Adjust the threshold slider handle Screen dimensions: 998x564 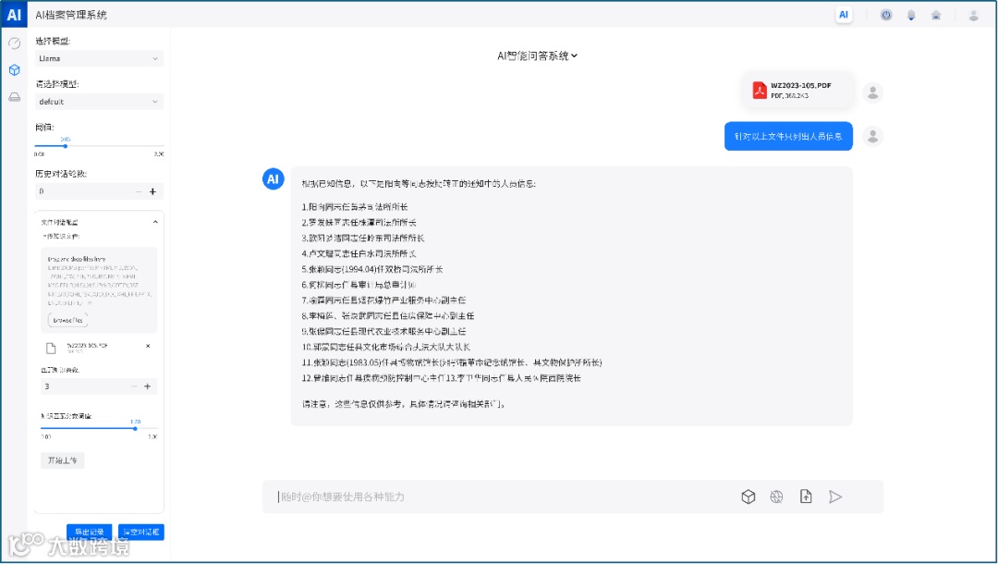[65, 146]
